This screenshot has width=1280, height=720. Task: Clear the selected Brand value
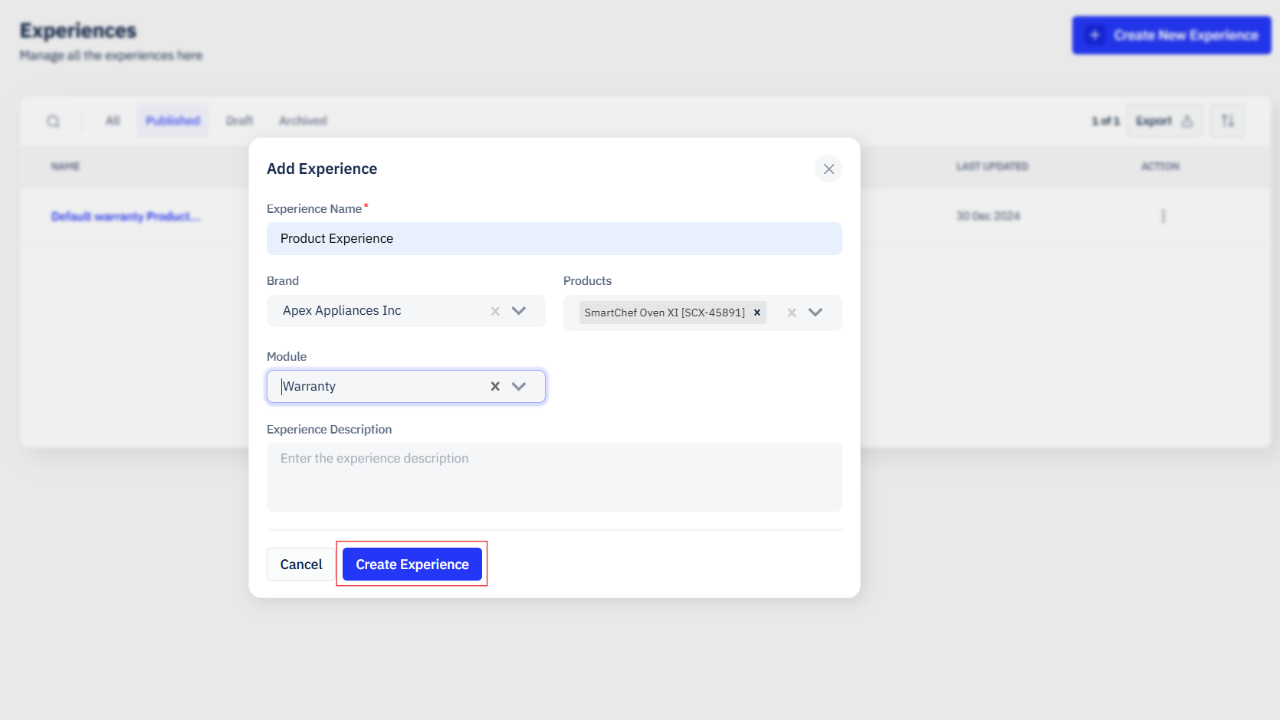(x=495, y=311)
